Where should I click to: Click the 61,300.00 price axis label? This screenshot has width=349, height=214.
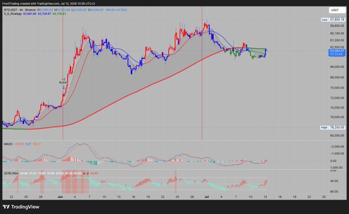[x=337, y=40]
